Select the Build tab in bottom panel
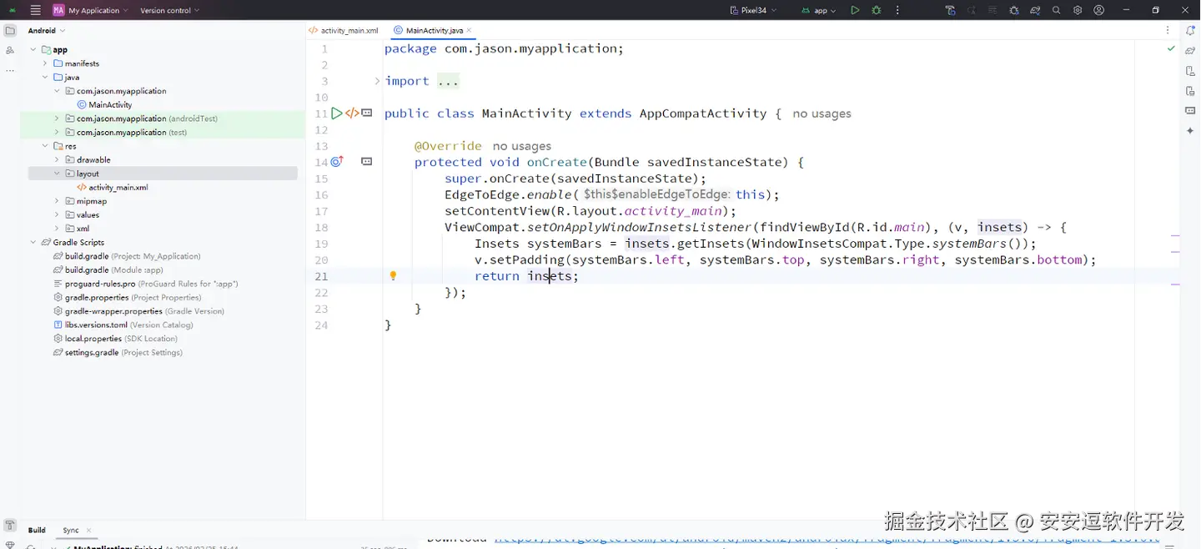 point(37,531)
